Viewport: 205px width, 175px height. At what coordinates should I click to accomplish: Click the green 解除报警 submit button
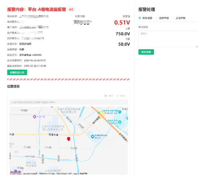146,52
